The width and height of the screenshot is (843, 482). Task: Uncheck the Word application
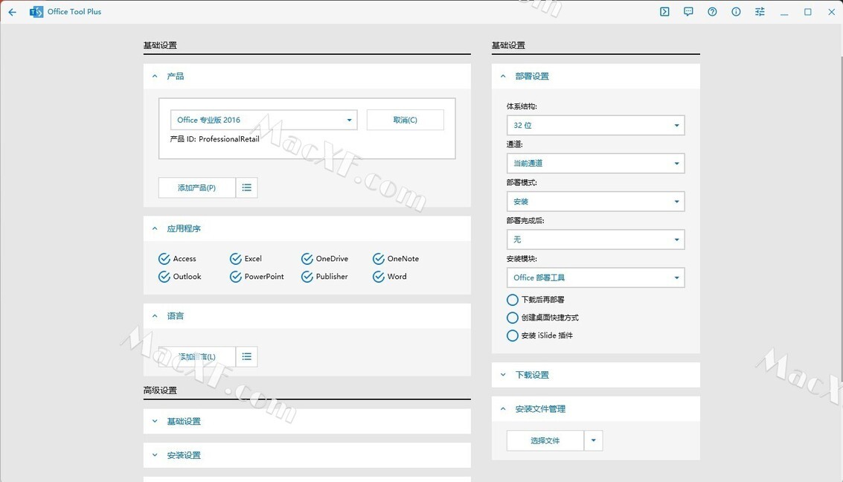click(379, 277)
